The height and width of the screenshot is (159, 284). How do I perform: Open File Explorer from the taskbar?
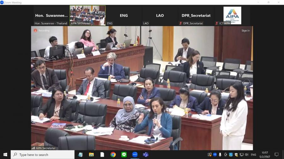[x=91, y=155]
